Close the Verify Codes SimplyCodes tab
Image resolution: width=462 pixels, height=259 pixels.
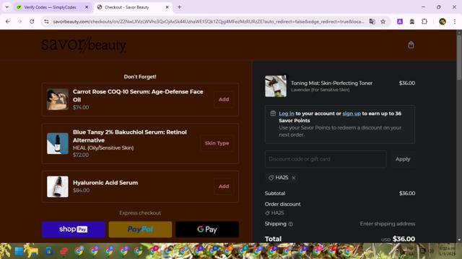coord(87,7)
